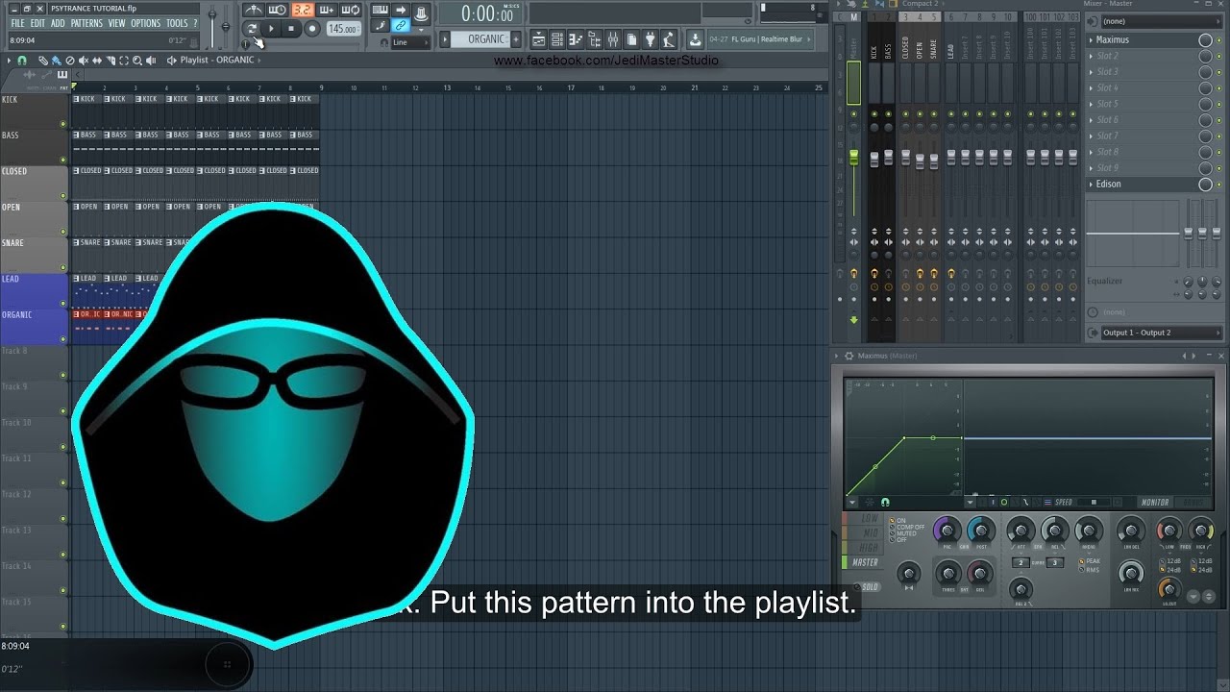1230x692 pixels.
Task: Open the channel rack from the toolbar
Action: pyautogui.click(x=557, y=39)
